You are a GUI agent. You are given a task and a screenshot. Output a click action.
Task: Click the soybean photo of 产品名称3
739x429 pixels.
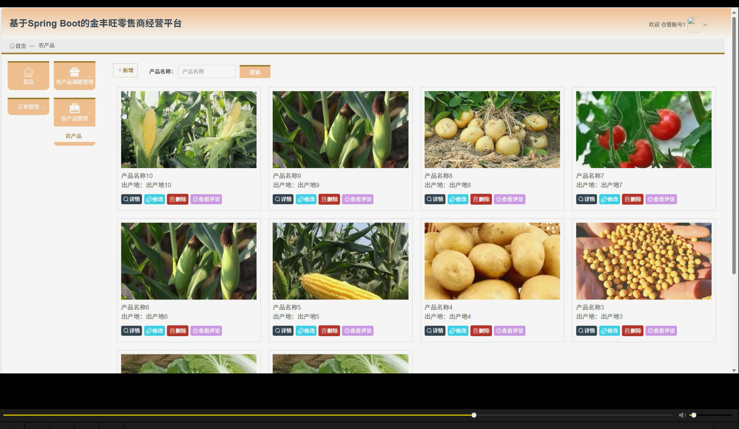pos(643,261)
